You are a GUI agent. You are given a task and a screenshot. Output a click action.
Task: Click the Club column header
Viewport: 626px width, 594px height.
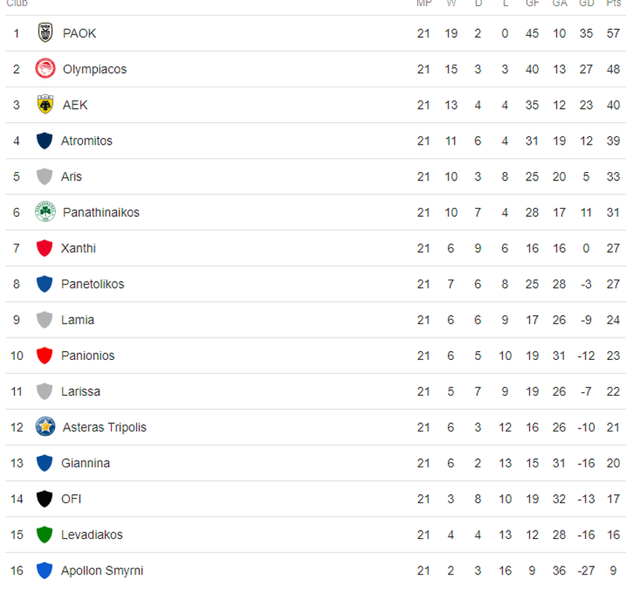coord(16,4)
